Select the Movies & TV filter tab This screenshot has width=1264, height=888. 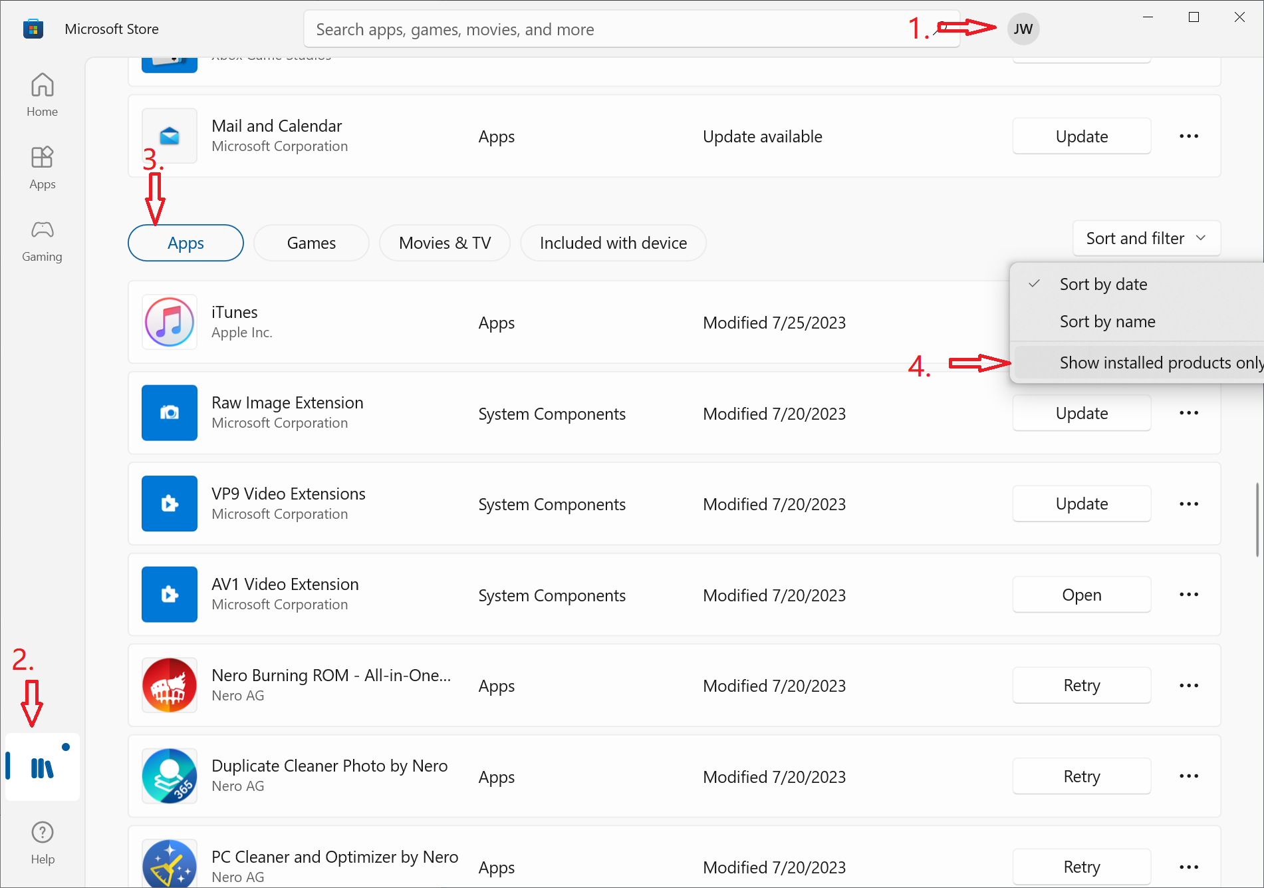pyautogui.click(x=445, y=243)
